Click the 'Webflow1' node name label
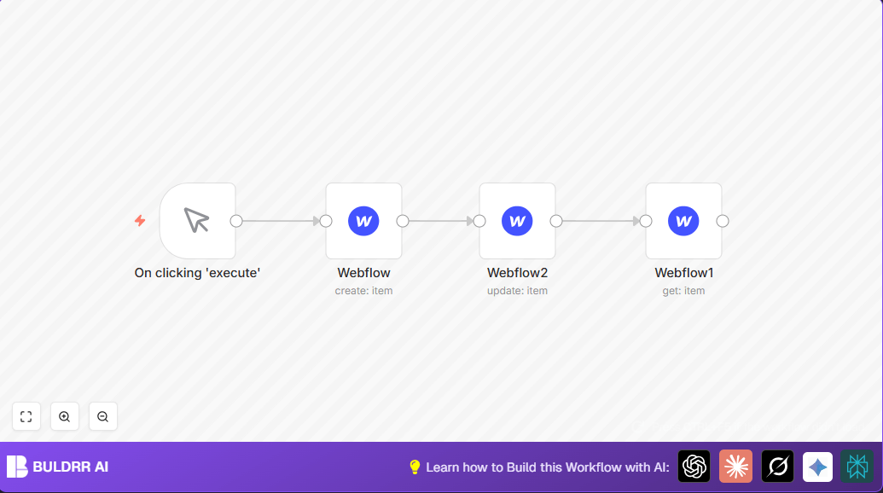Image resolution: width=883 pixels, height=493 pixels. pos(683,273)
